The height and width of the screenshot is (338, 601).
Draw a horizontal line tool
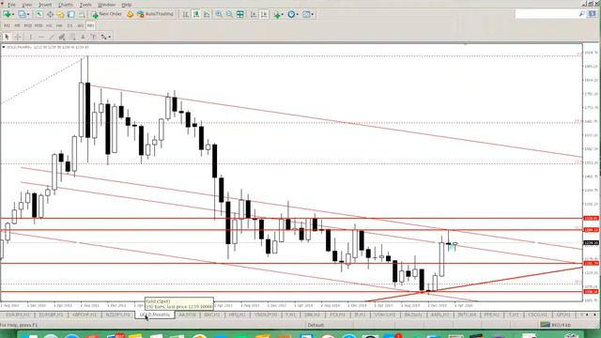coord(41,37)
